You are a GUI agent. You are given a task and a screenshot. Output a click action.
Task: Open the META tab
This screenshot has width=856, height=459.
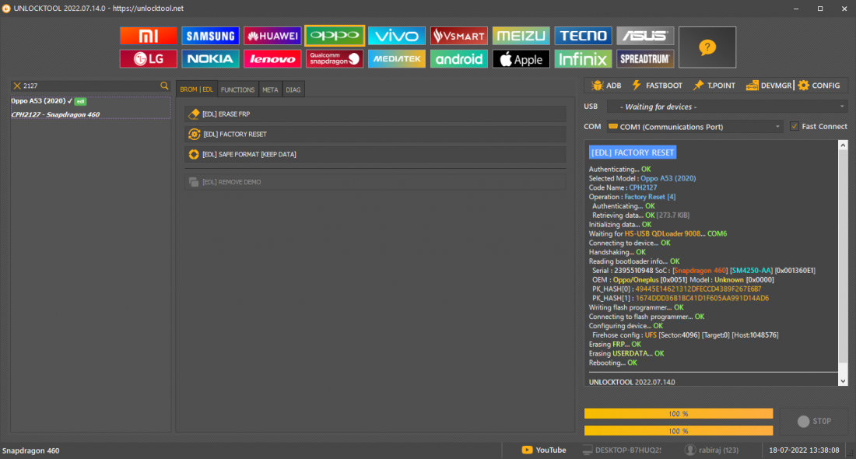click(270, 89)
